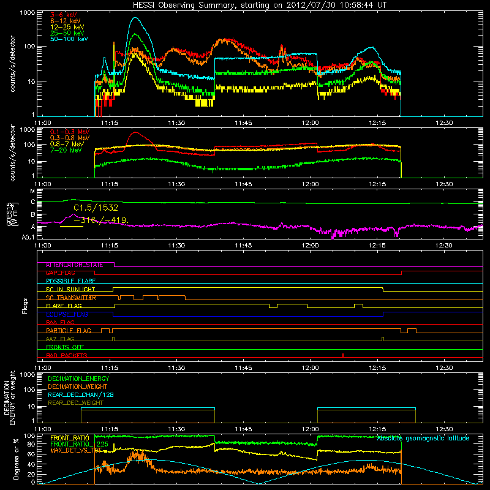The height and width of the screenshot is (490, 490).
Task: Click the FRONT_RATIO legend entry
Action: click(x=70, y=439)
